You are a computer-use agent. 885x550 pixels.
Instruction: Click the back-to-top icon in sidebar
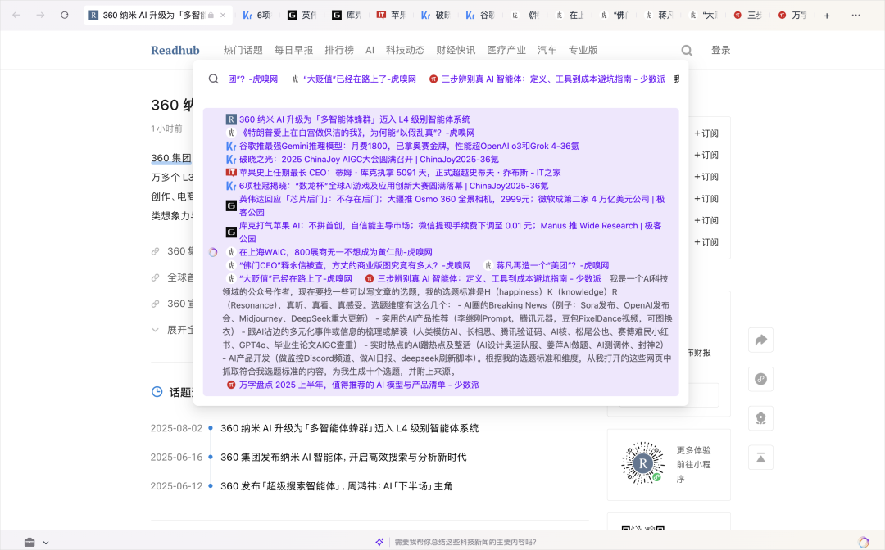[x=760, y=458]
